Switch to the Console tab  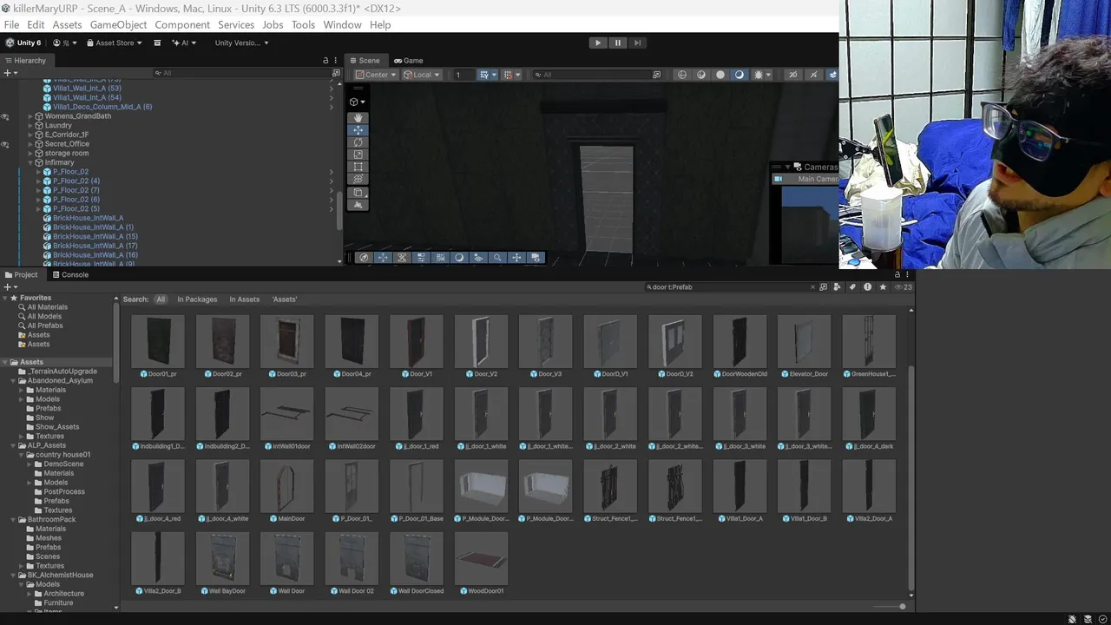69,274
